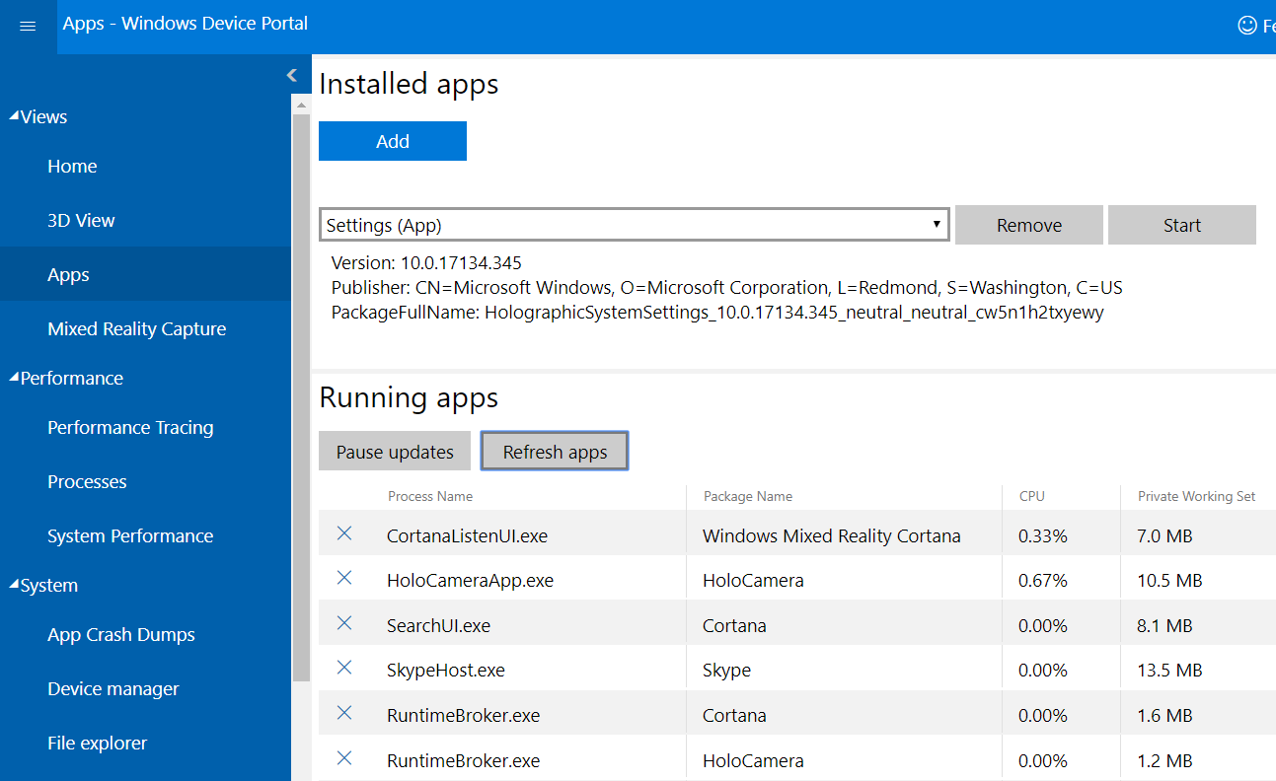Click the Skype package name cell

coord(726,671)
